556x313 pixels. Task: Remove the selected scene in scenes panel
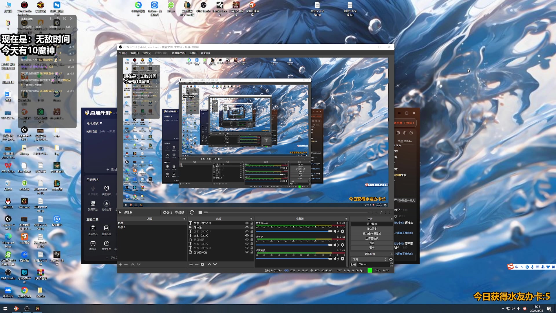click(126, 264)
